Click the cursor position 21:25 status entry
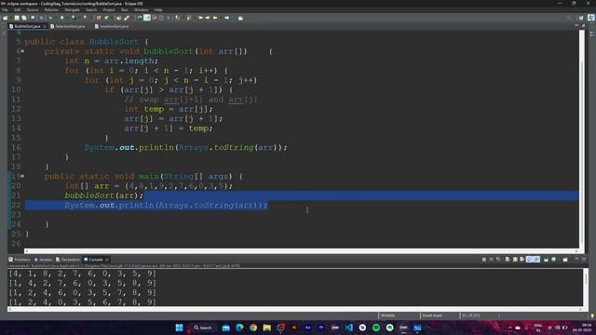Screen dimensions: 596x335 click(470, 315)
